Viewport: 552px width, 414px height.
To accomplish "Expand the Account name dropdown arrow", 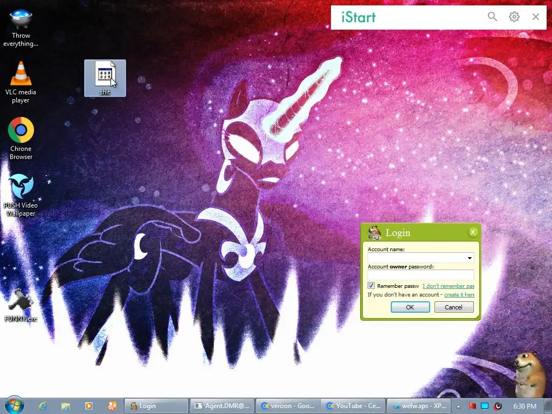I will point(470,258).
